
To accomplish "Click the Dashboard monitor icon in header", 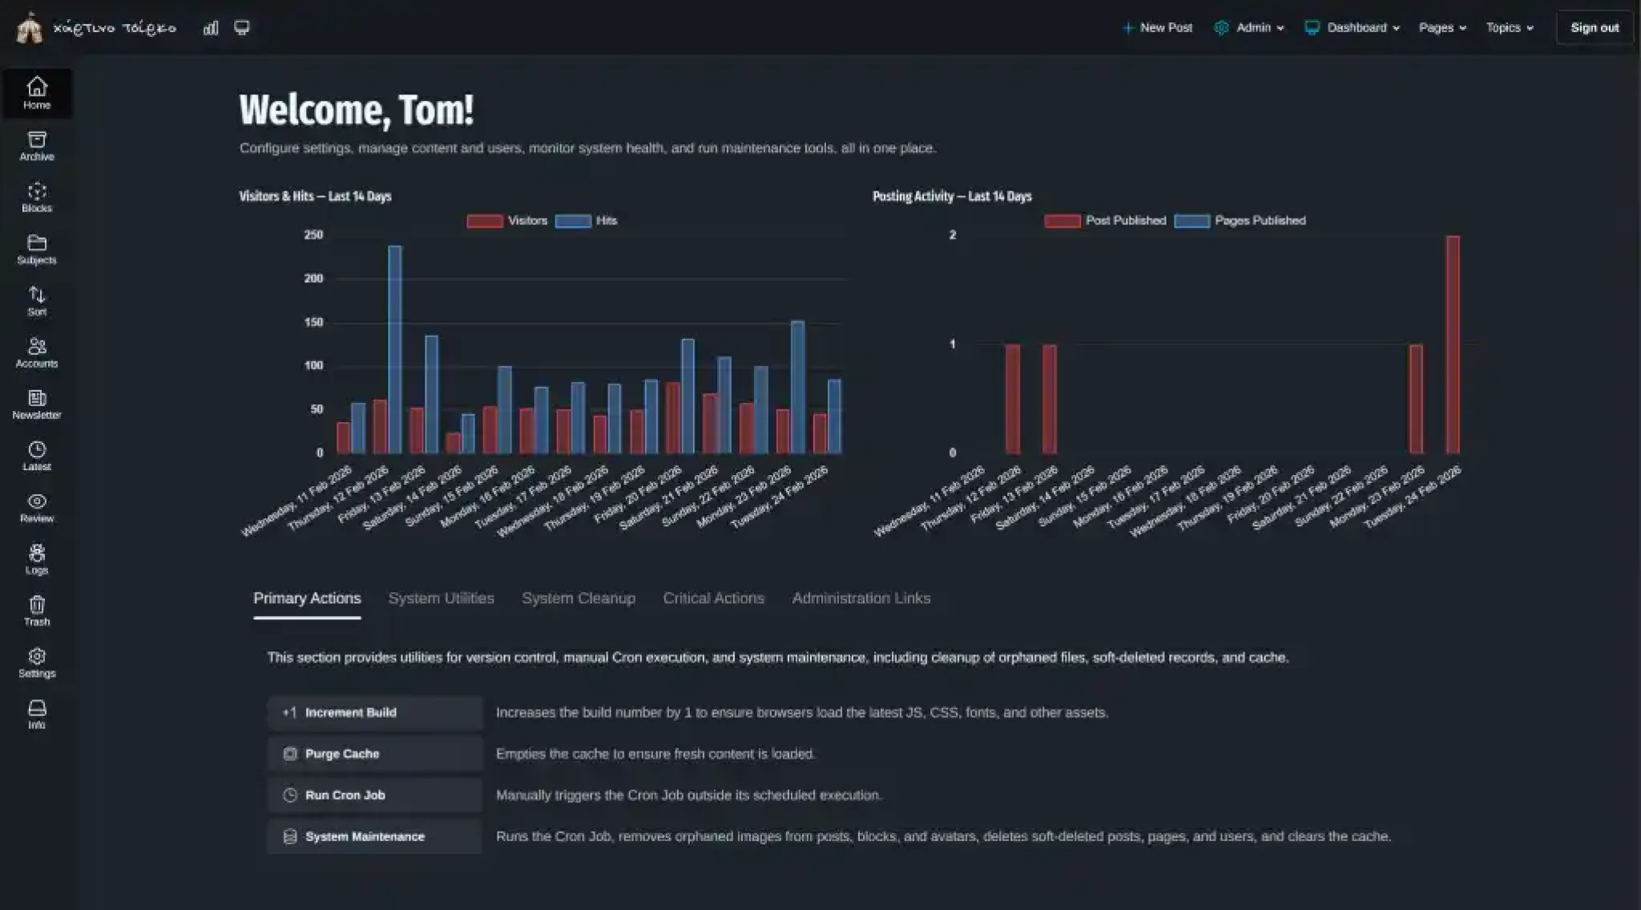I will coord(1312,28).
